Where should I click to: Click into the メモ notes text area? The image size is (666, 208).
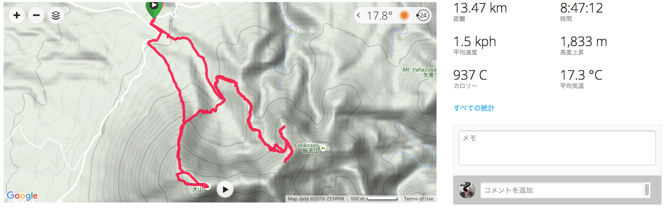(557, 148)
